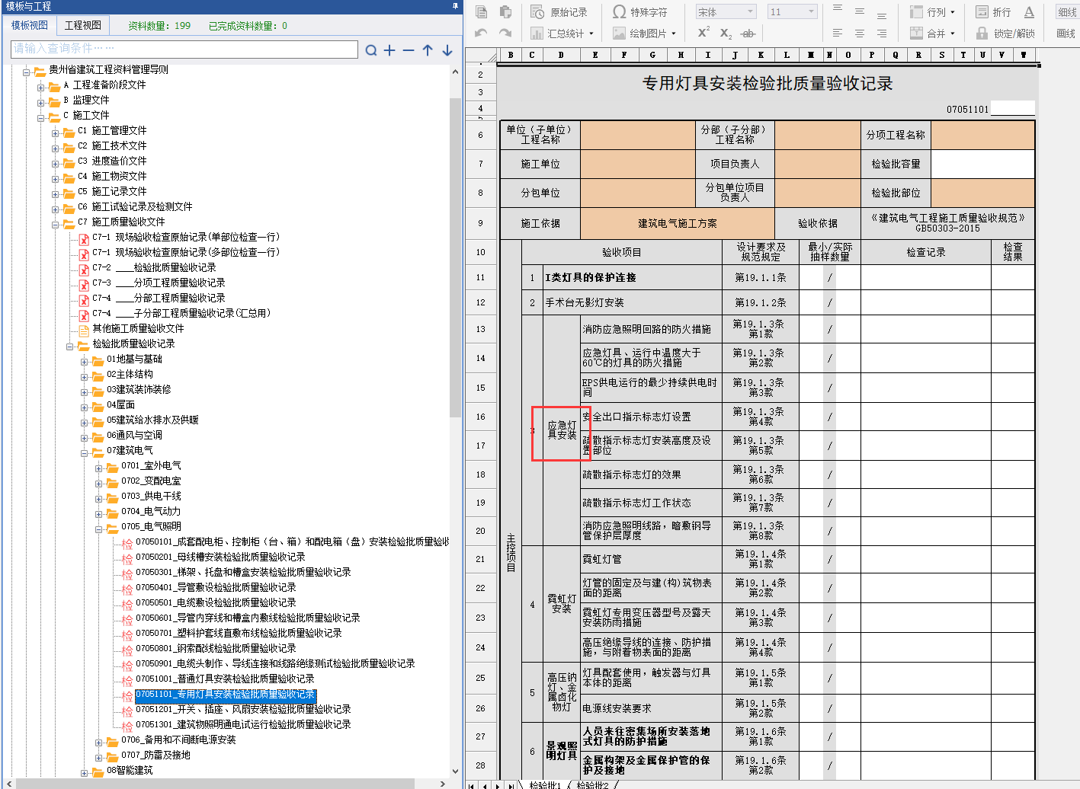Open 绘制图片 dropdown
Image resolution: width=1080 pixels, height=789 pixels.
click(645, 34)
